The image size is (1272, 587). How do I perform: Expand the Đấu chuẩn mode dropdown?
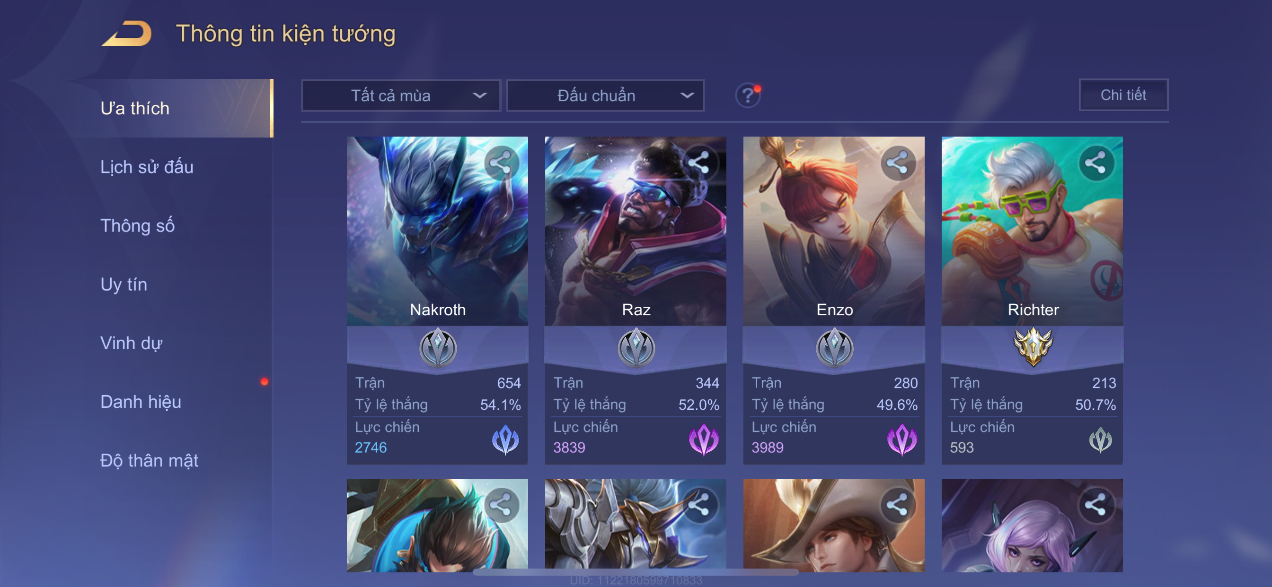click(605, 95)
